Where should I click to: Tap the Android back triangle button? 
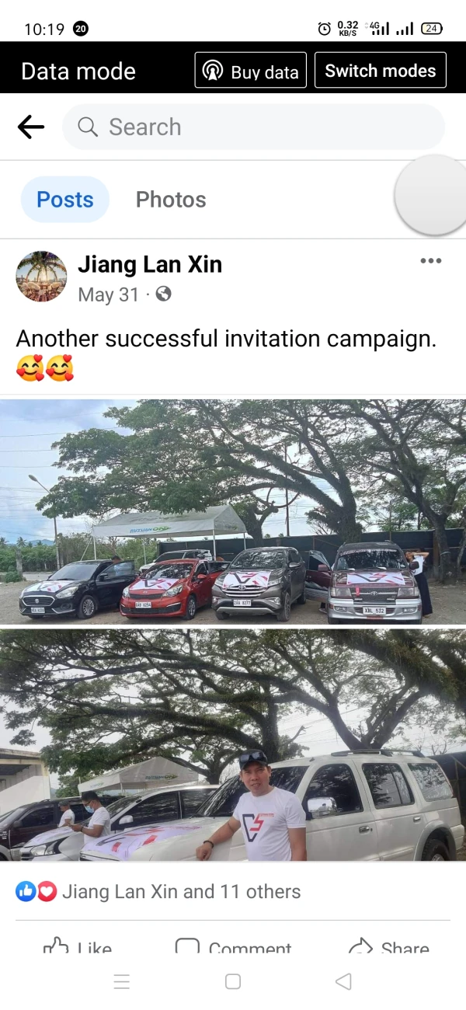(343, 981)
